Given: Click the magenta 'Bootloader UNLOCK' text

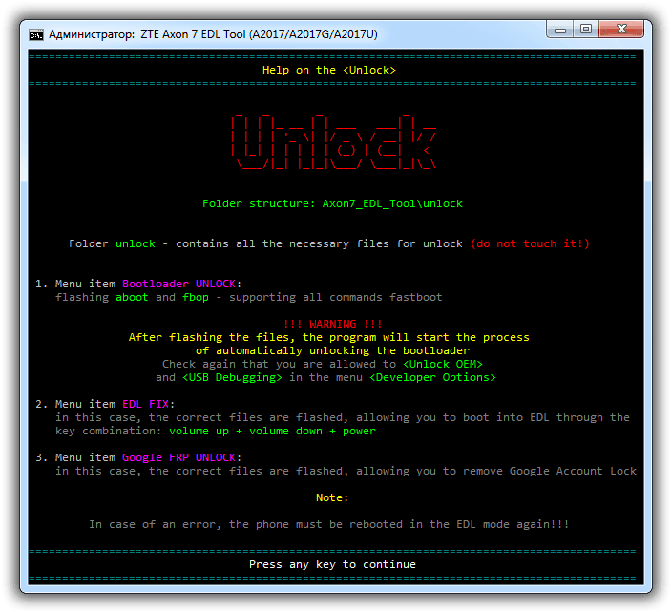Looking at the screenshot, I should point(178,284).
